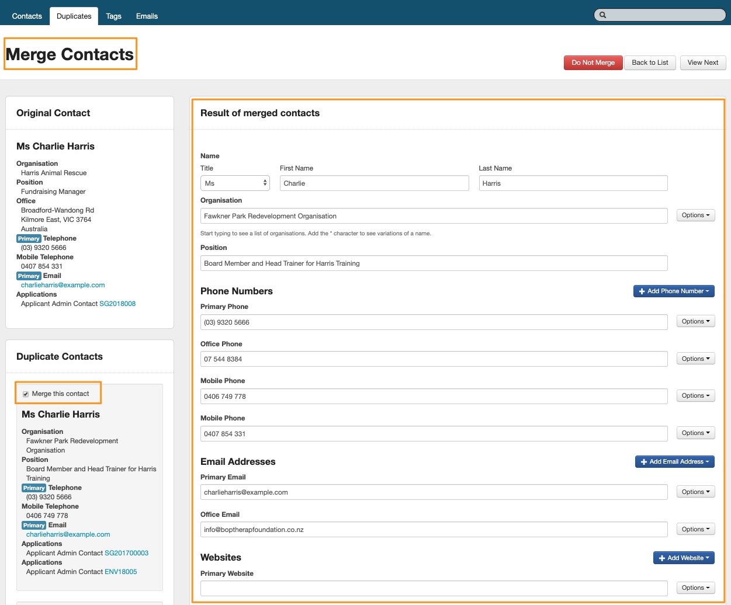Viewport: 731px width, 605px height.
Task: Open the Tags tab
Action: click(113, 16)
